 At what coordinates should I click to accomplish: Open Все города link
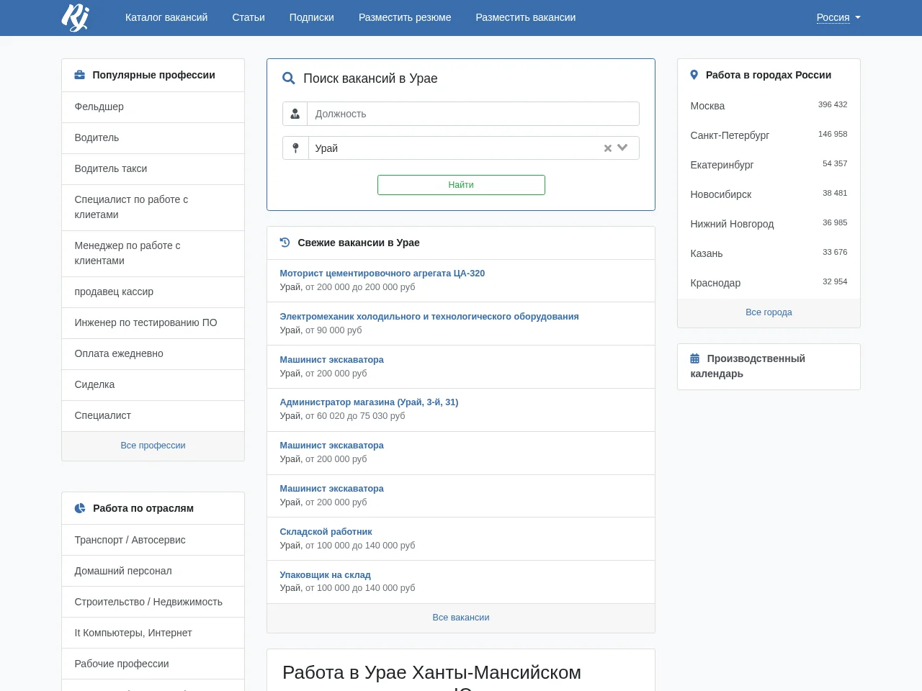[769, 312]
